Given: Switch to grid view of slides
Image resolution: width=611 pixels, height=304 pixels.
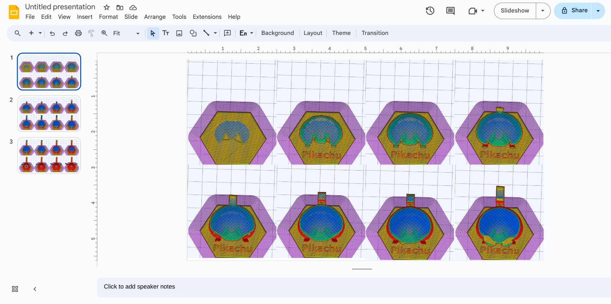Looking at the screenshot, I should 15,289.
